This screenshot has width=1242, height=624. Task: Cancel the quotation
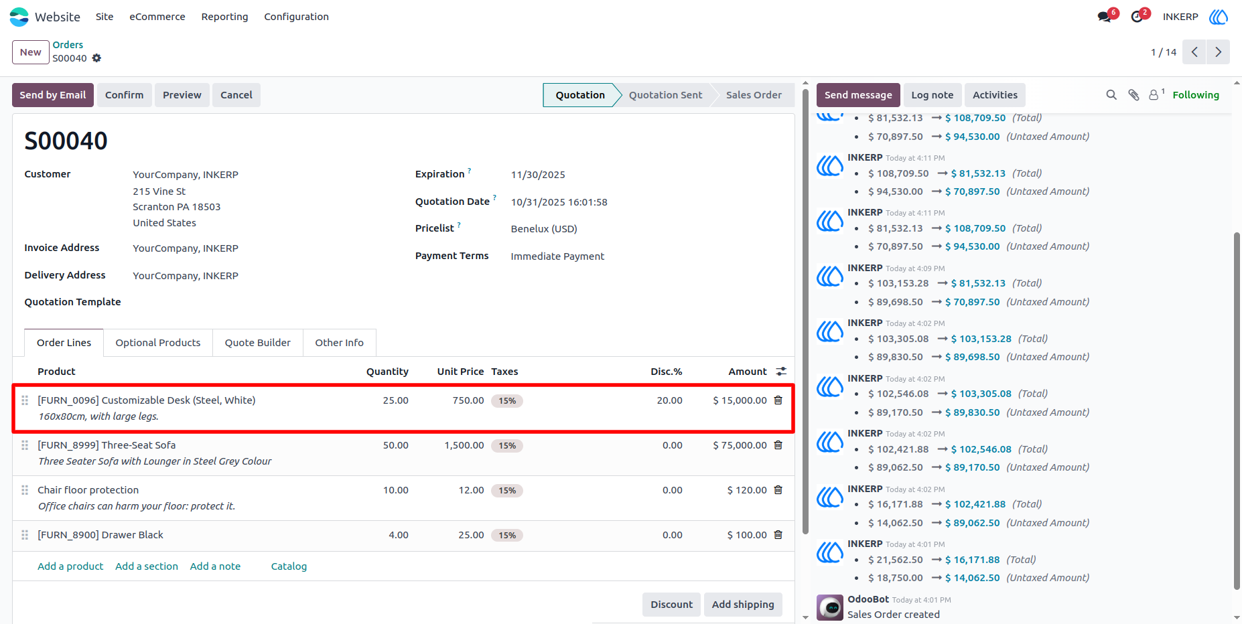[x=236, y=95]
